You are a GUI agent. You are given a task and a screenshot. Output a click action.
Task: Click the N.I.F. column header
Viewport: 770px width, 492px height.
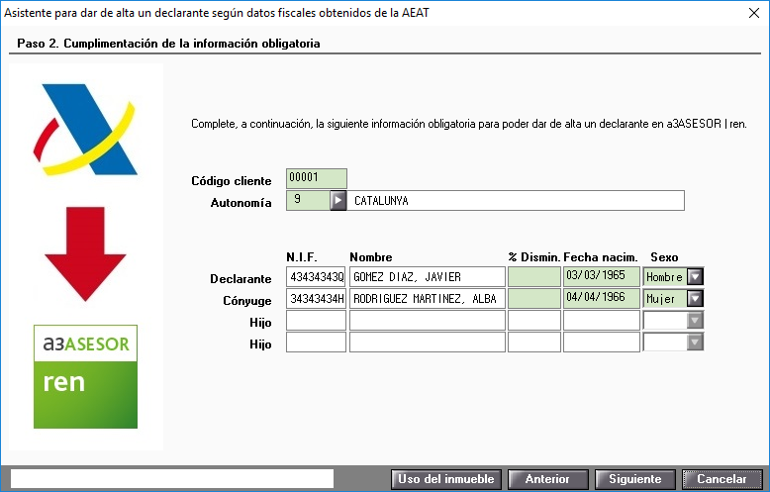[x=302, y=257]
